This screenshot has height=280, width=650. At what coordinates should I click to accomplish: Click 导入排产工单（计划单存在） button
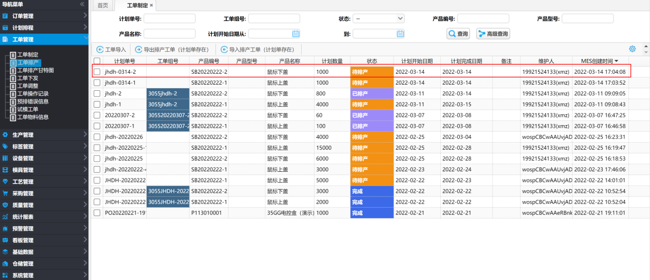point(258,50)
